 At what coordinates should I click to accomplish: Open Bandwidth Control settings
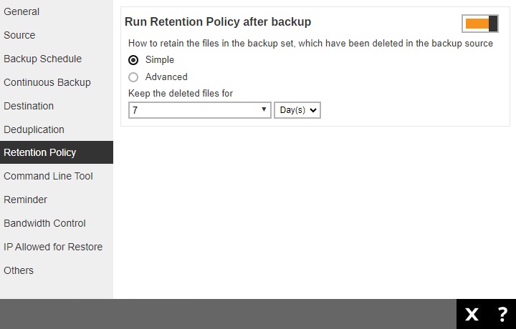(x=44, y=223)
